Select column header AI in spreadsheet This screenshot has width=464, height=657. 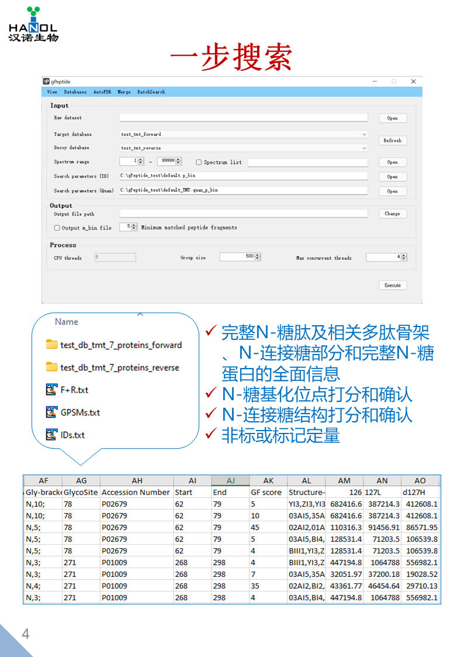click(x=192, y=480)
